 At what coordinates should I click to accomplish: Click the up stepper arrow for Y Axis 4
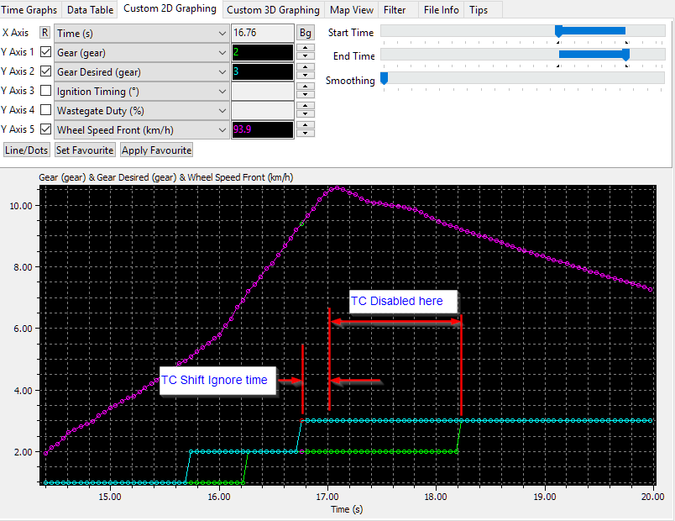pos(306,106)
